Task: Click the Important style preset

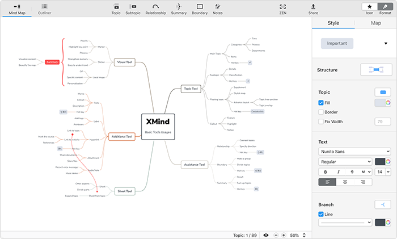Action: point(337,43)
